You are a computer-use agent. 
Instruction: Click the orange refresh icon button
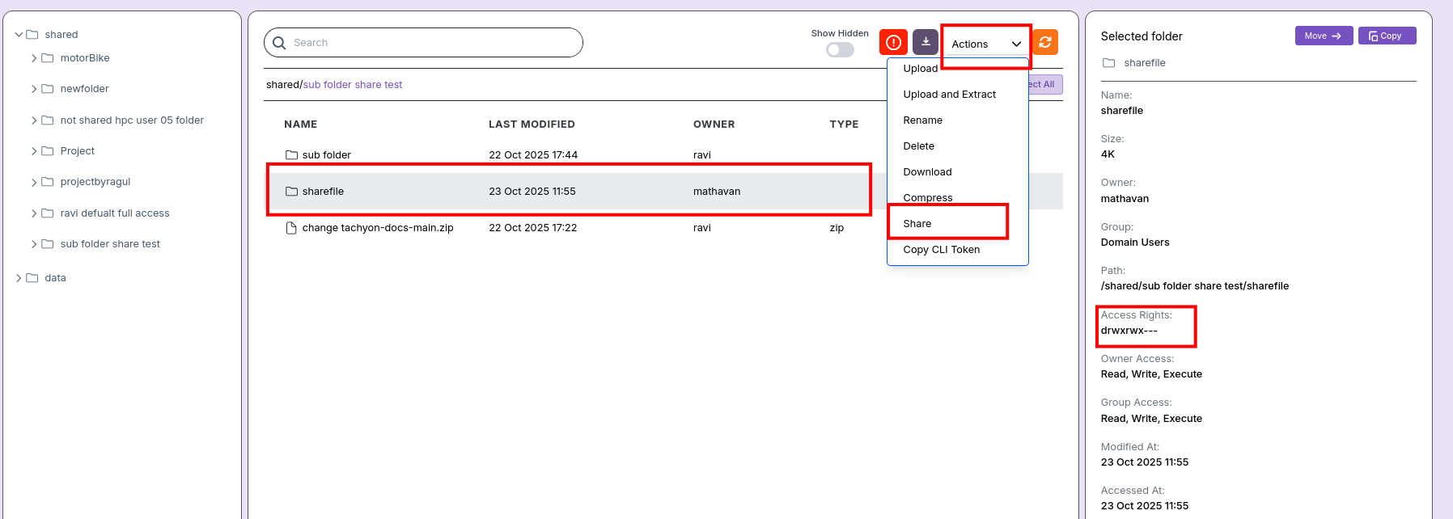coord(1045,42)
